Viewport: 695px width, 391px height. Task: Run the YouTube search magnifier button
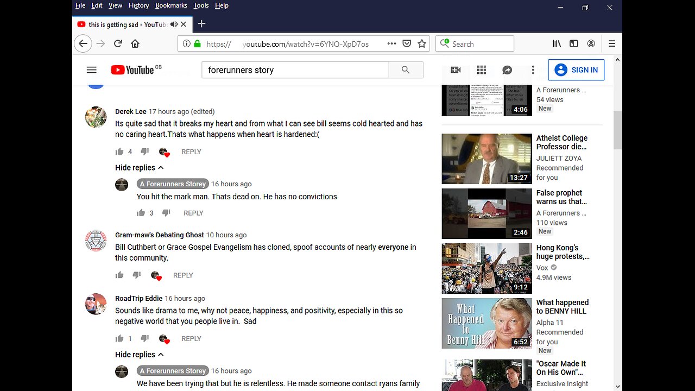[406, 70]
